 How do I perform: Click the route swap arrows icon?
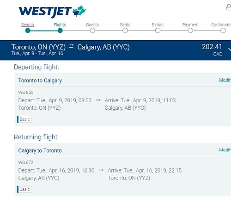click(71, 46)
